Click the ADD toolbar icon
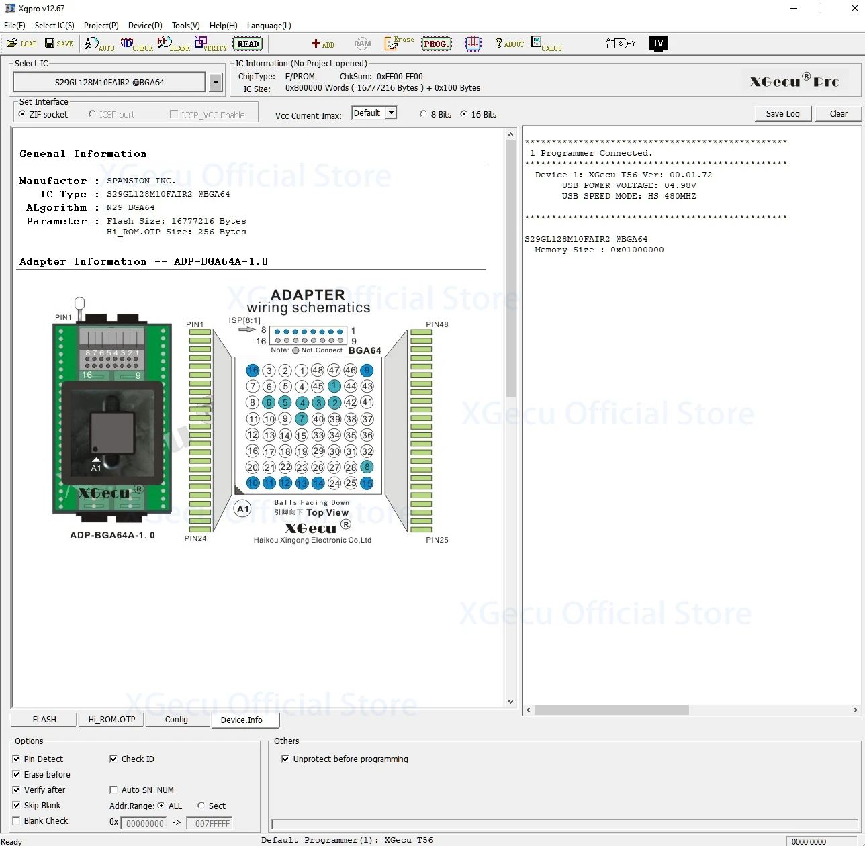 pyautogui.click(x=322, y=44)
